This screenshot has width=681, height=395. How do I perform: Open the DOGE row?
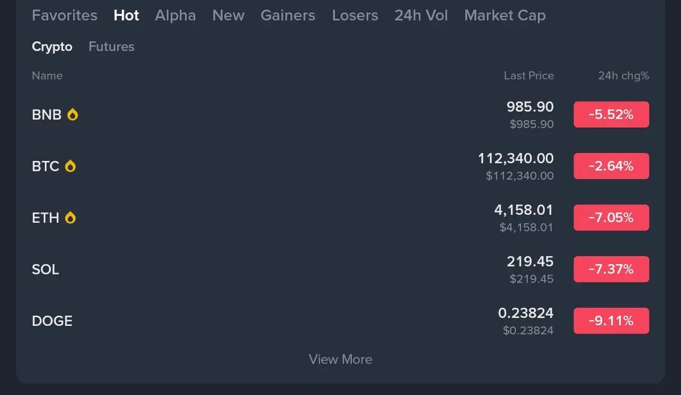[x=340, y=321]
